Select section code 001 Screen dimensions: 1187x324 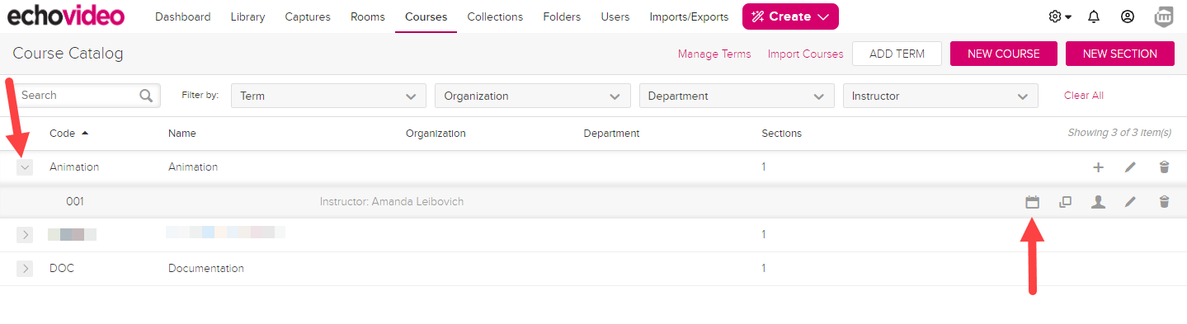75,201
